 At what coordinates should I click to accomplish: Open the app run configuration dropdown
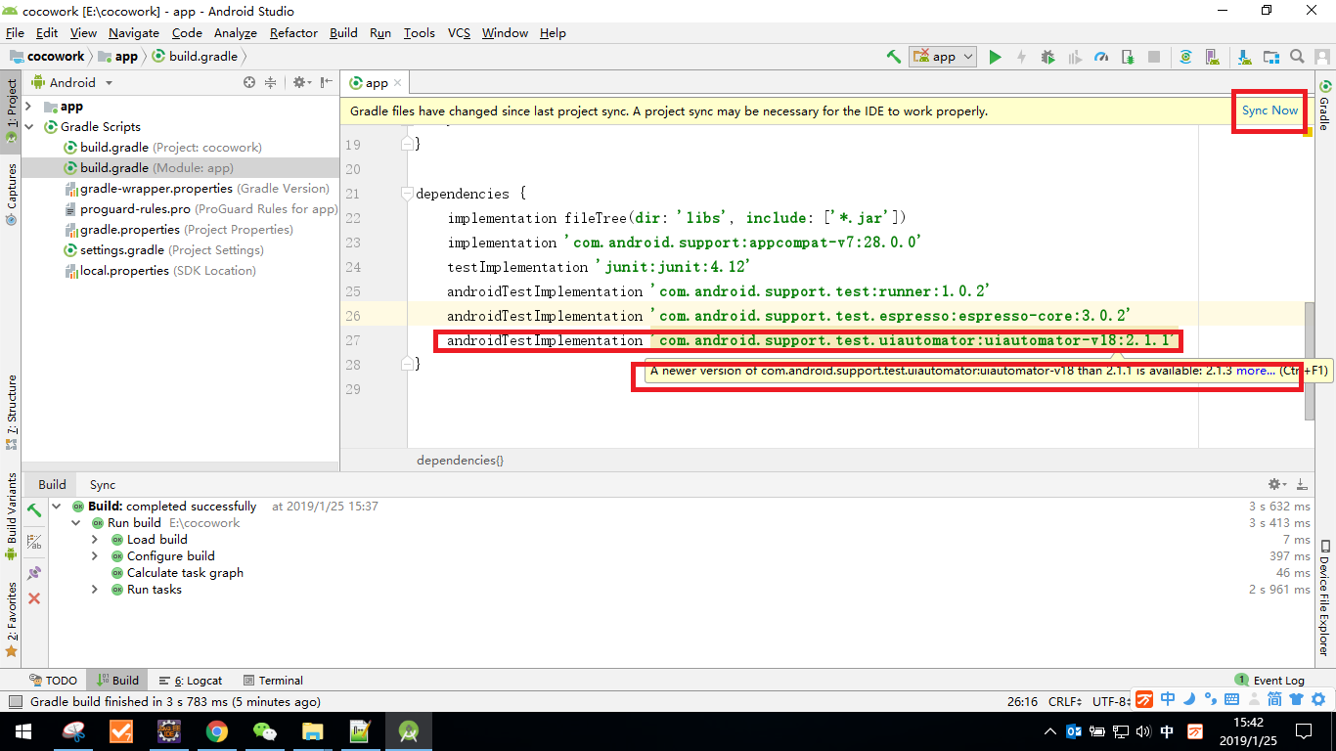point(943,57)
